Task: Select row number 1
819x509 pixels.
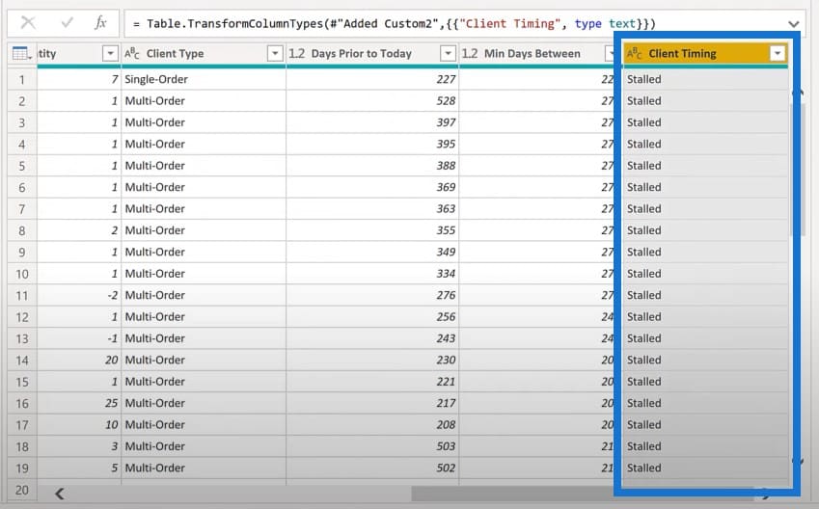Action: point(22,79)
